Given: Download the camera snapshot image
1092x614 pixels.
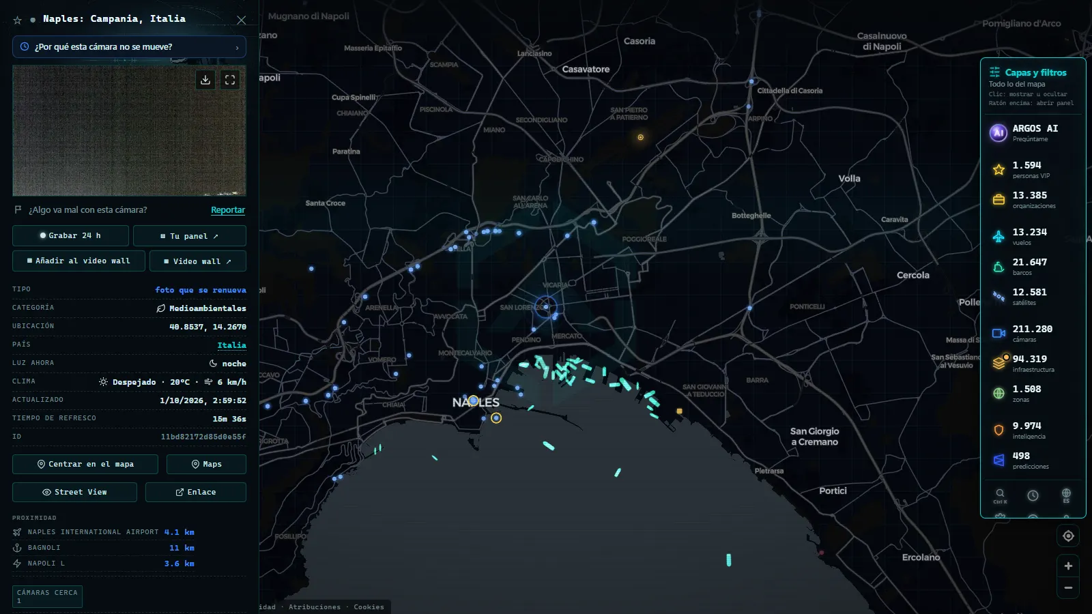Looking at the screenshot, I should click(x=205, y=80).
